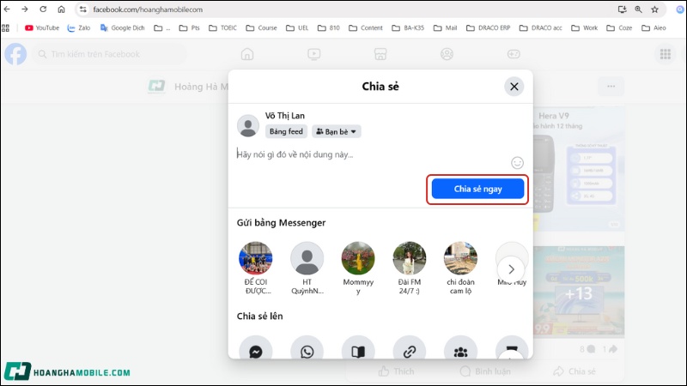Click the browser home icon
This screenshot has height=386, width=687.
click(x=61, y=9)
